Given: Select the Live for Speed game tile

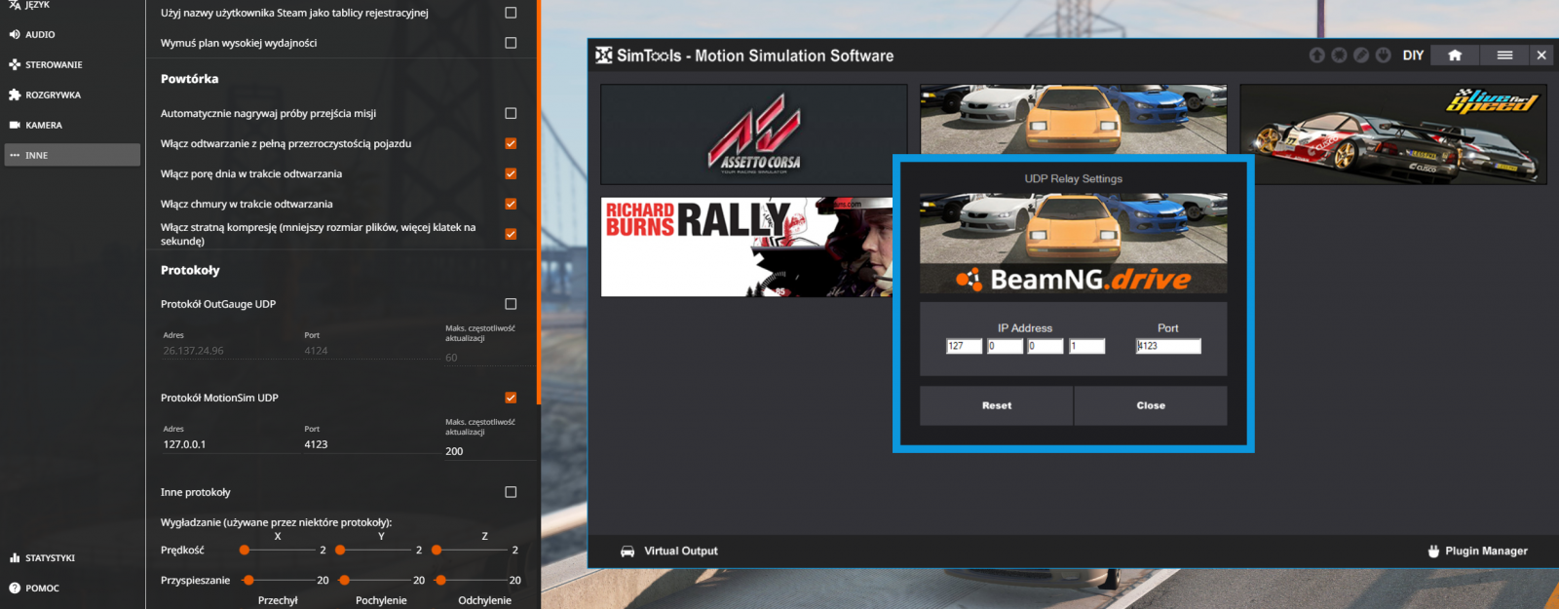Looking at the screenshot, I should tap(1393, 134).
